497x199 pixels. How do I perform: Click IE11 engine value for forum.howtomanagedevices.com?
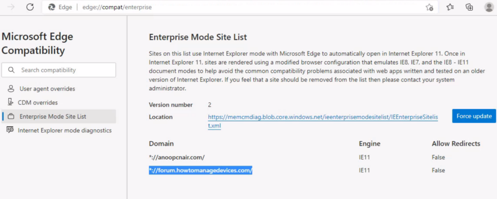pyautogui.click(x=364, y=170)
